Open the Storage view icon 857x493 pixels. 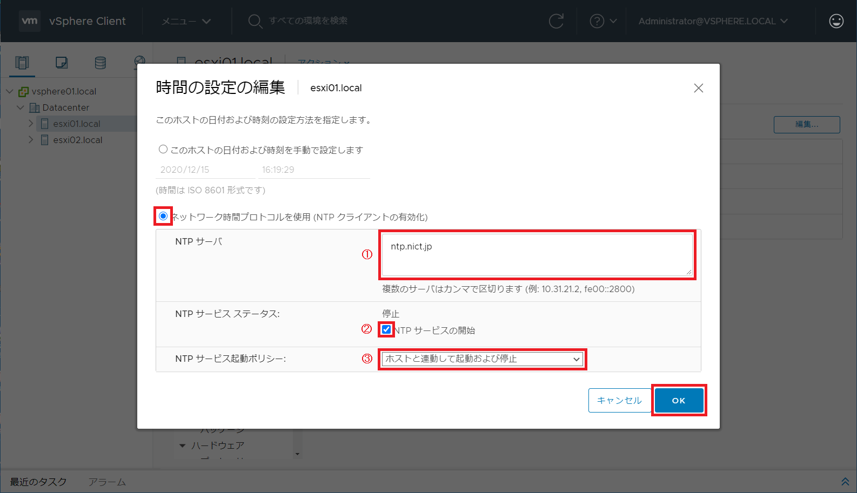pyautogui.click(x=101, y=63)
